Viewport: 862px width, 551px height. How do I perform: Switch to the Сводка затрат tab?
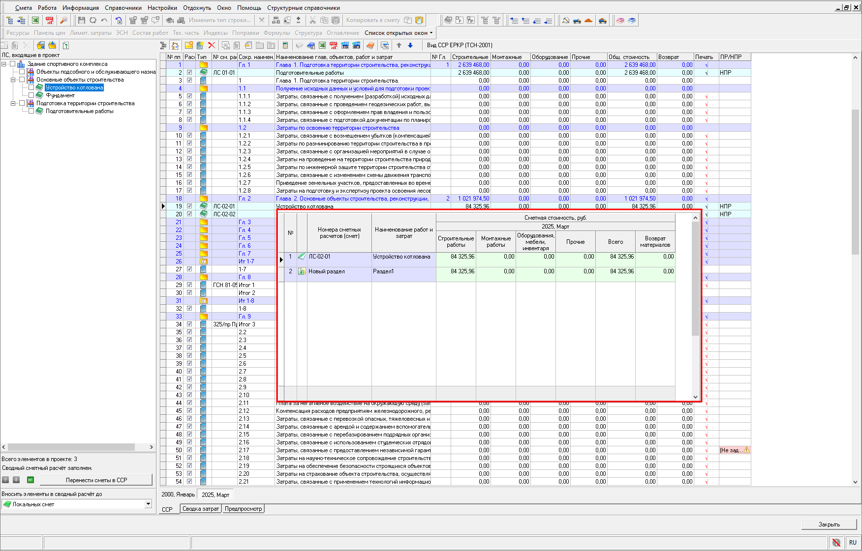tap(200, 509)
